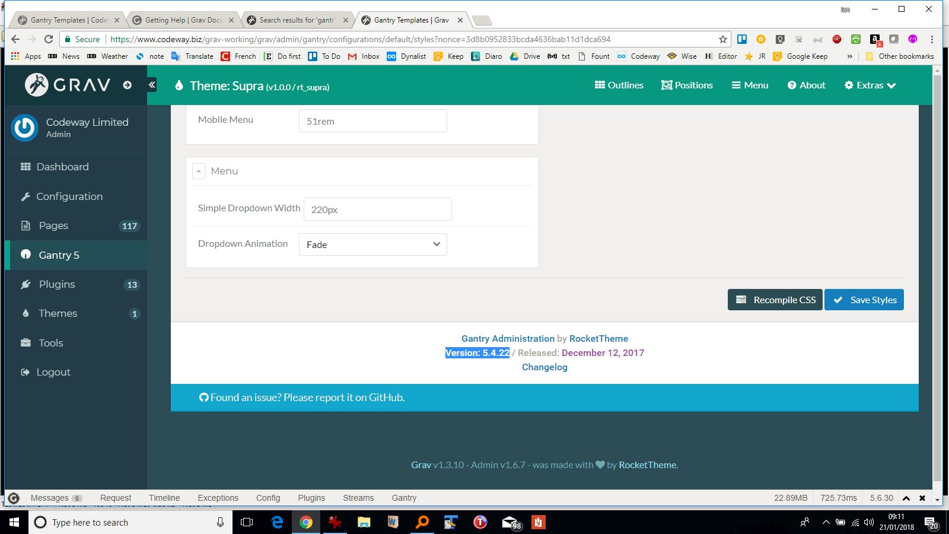Show hidden system tray icons

[x=826, y=522]
